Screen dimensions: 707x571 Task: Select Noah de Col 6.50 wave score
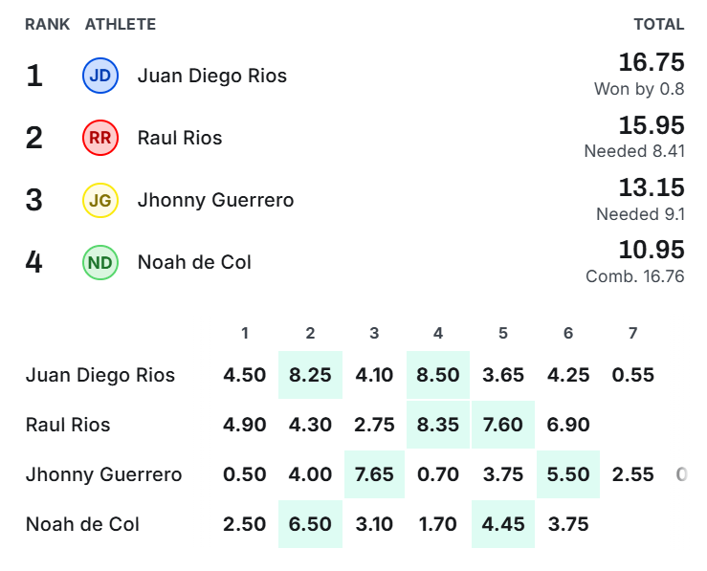pyautogui.click(x=310, y=524)
